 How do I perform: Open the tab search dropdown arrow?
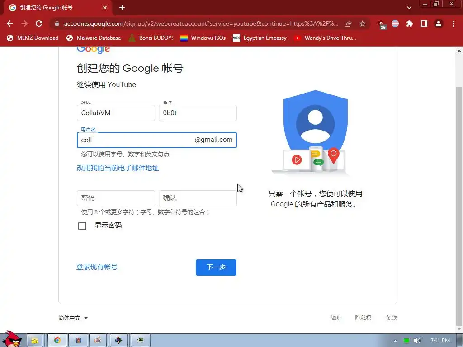[x=409, y=8]
